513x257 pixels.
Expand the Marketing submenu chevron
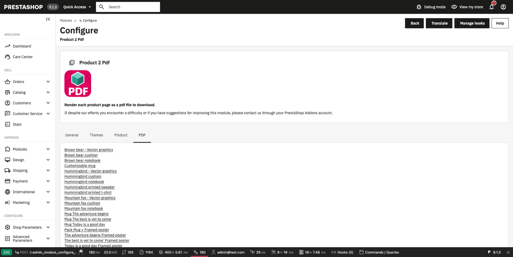[x=48, y=203]
